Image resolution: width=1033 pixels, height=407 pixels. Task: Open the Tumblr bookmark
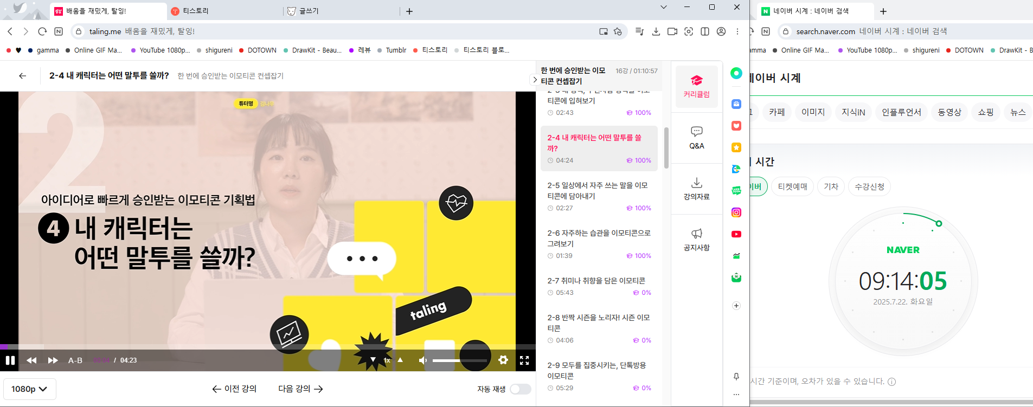(392, 50)
